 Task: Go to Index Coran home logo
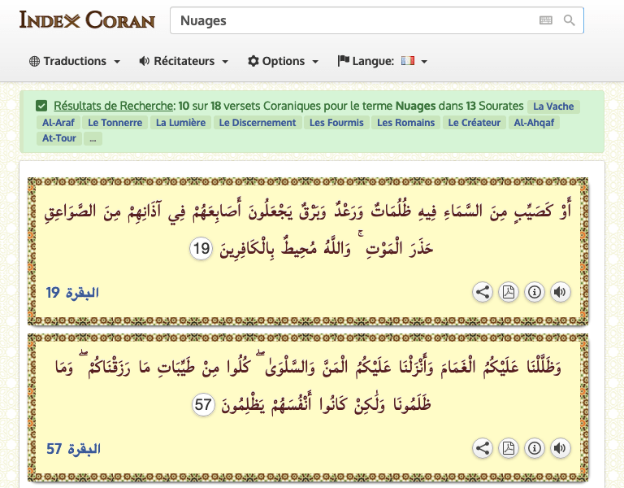87,20
